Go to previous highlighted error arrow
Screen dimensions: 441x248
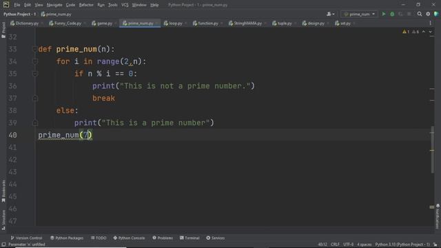click(x=424, y=32)
